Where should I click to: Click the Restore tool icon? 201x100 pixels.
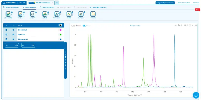point(93,14)
